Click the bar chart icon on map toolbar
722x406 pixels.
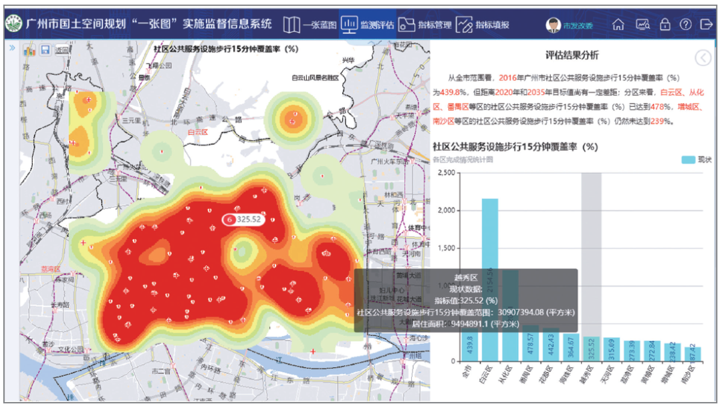29,50
